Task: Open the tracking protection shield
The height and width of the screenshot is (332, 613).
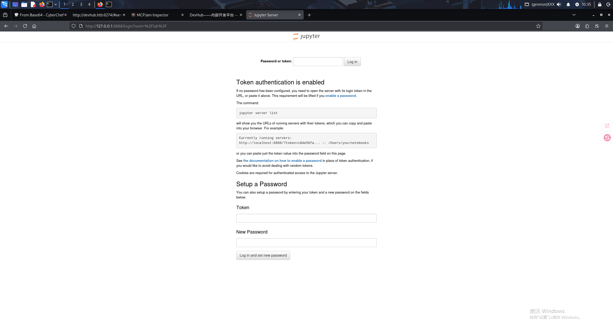Action: tap(74, 26)
